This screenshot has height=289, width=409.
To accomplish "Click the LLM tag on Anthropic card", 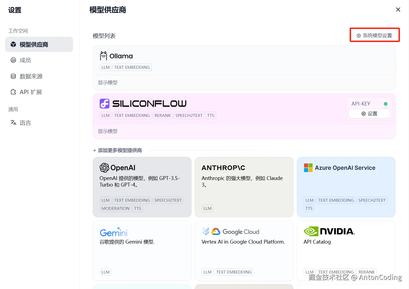I will [207, 208].
